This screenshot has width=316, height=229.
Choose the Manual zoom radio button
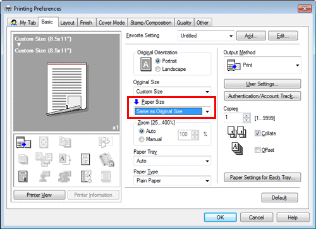[x=142, y=139]
